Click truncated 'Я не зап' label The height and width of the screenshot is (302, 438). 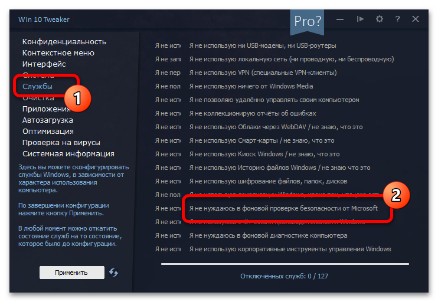pos(168,59)
